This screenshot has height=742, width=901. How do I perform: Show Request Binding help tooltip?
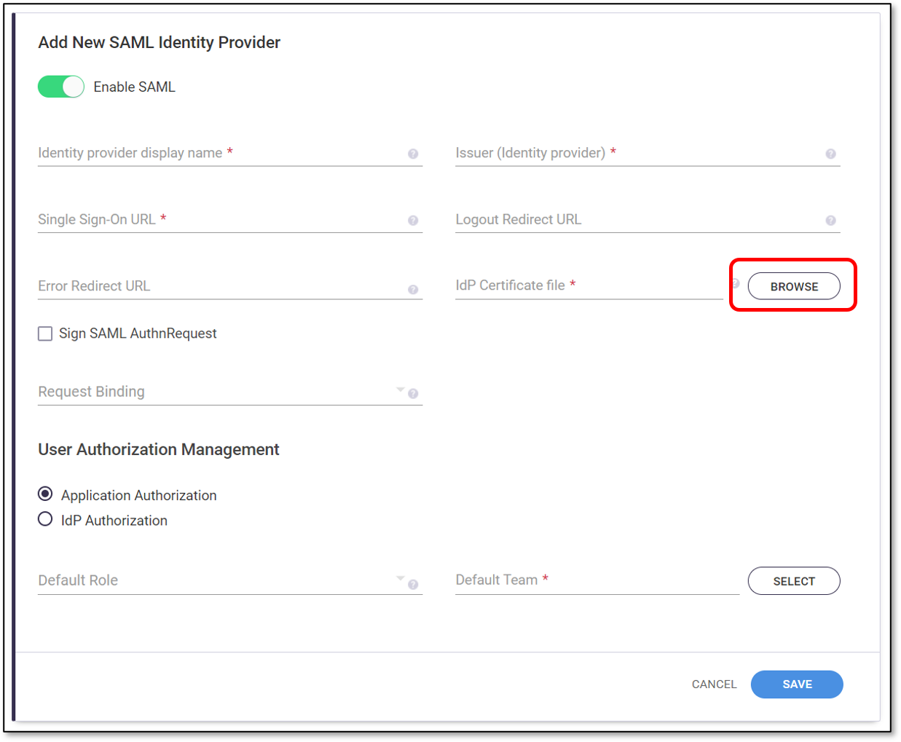tap(413, 394)
